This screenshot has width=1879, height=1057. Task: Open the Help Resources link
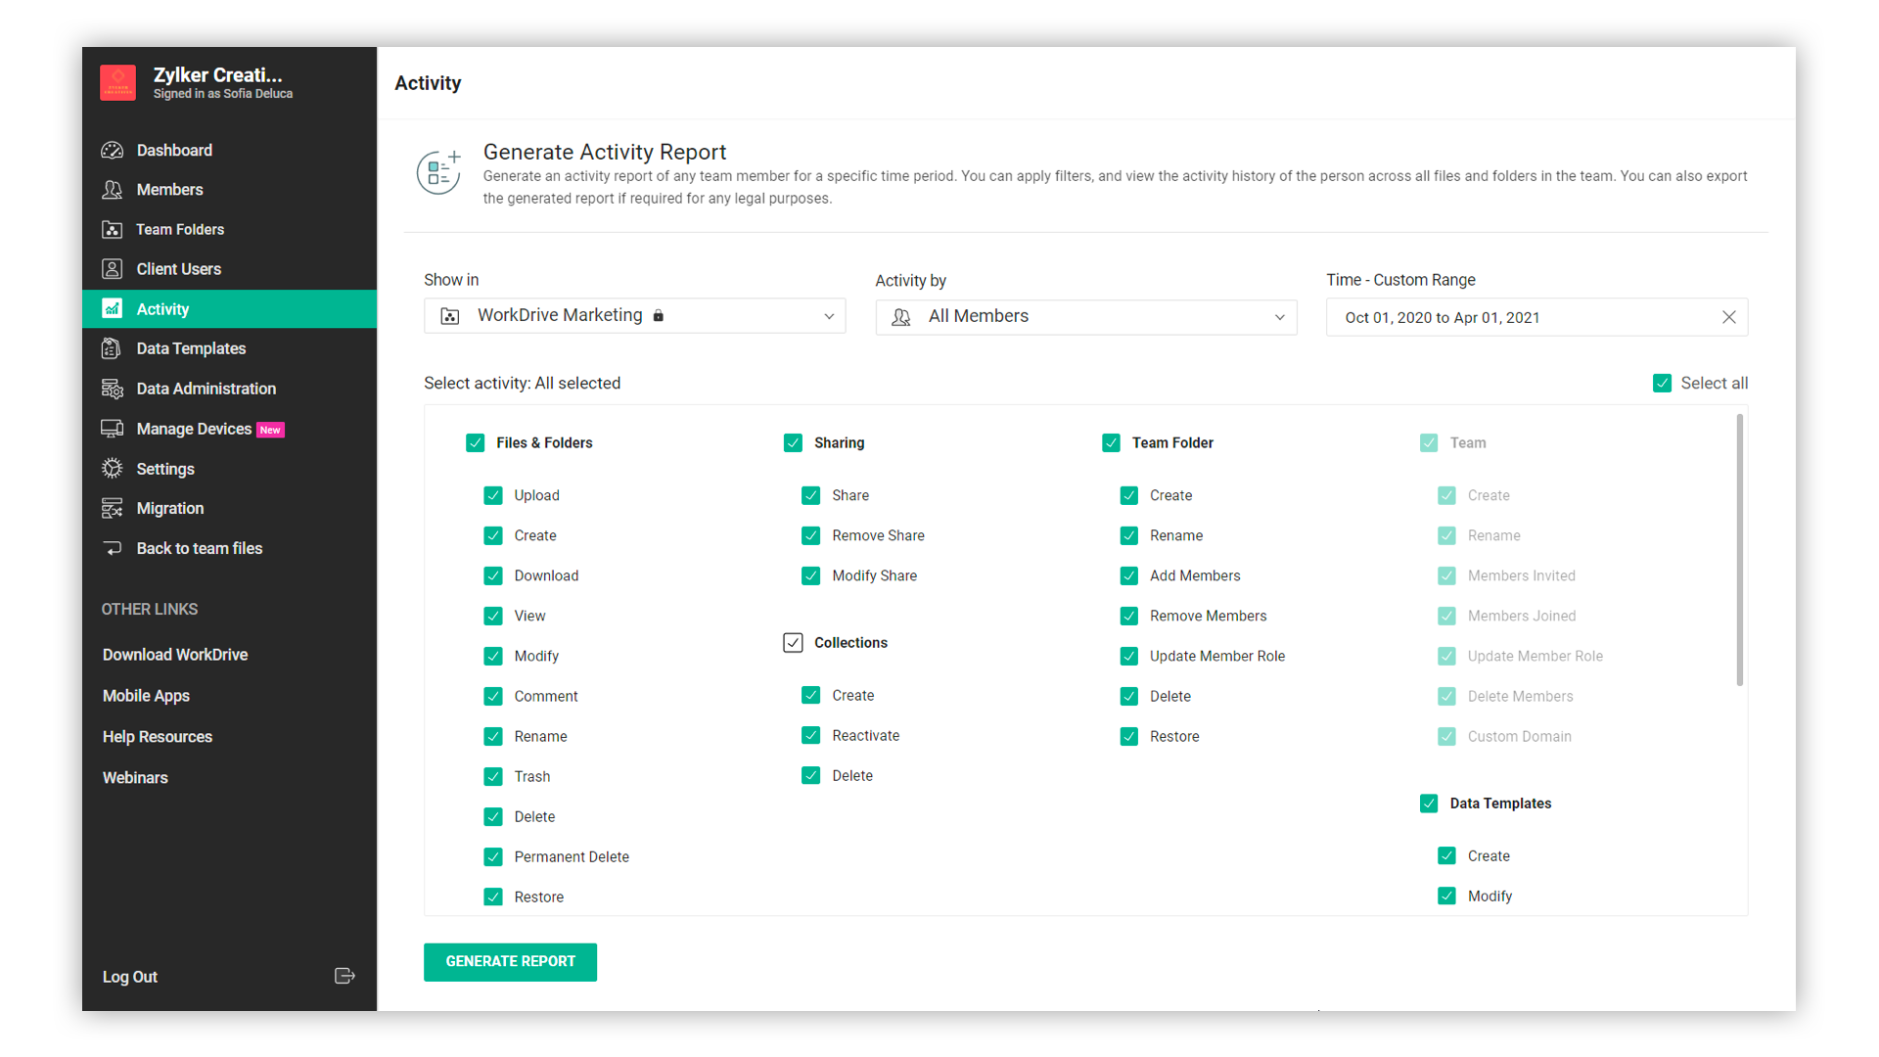[158, 736]
